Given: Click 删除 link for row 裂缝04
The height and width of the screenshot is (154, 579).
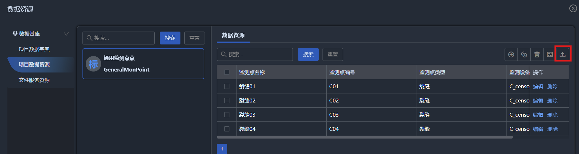Looking at the screenshot, I should tap(553, 129).
